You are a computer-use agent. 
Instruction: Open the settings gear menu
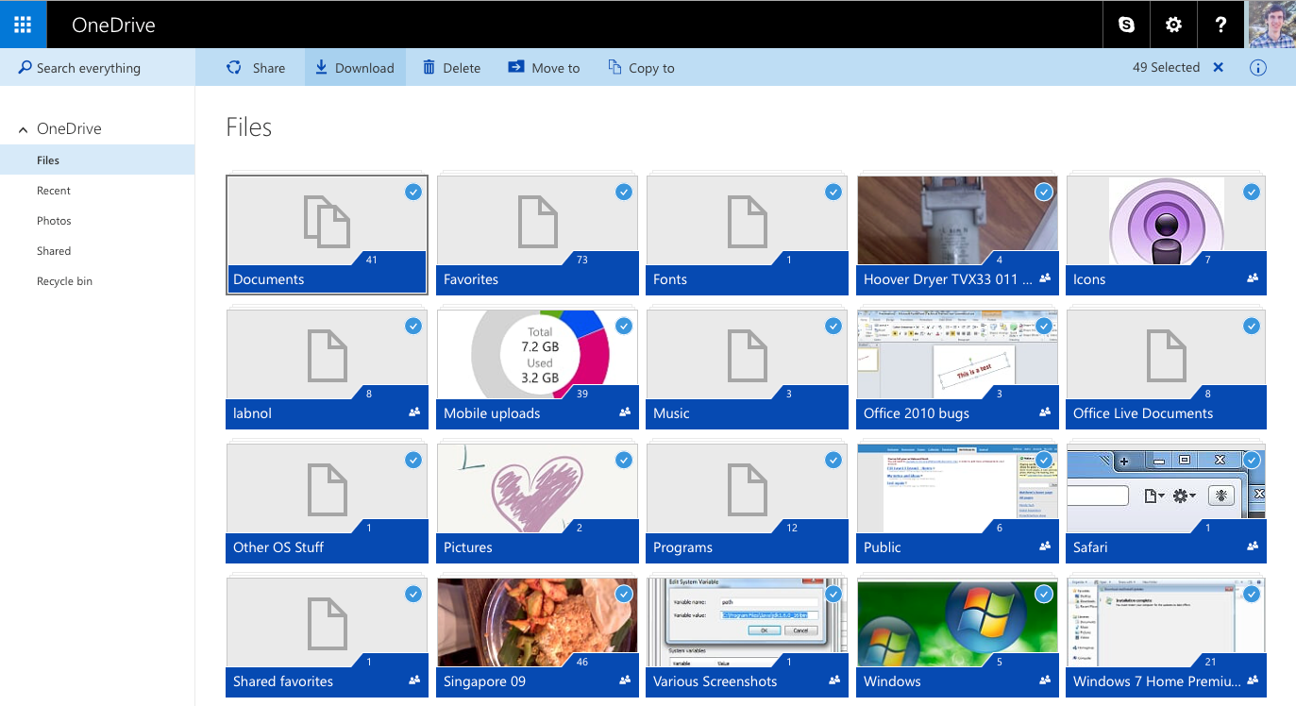click(x=1173, y=25)
